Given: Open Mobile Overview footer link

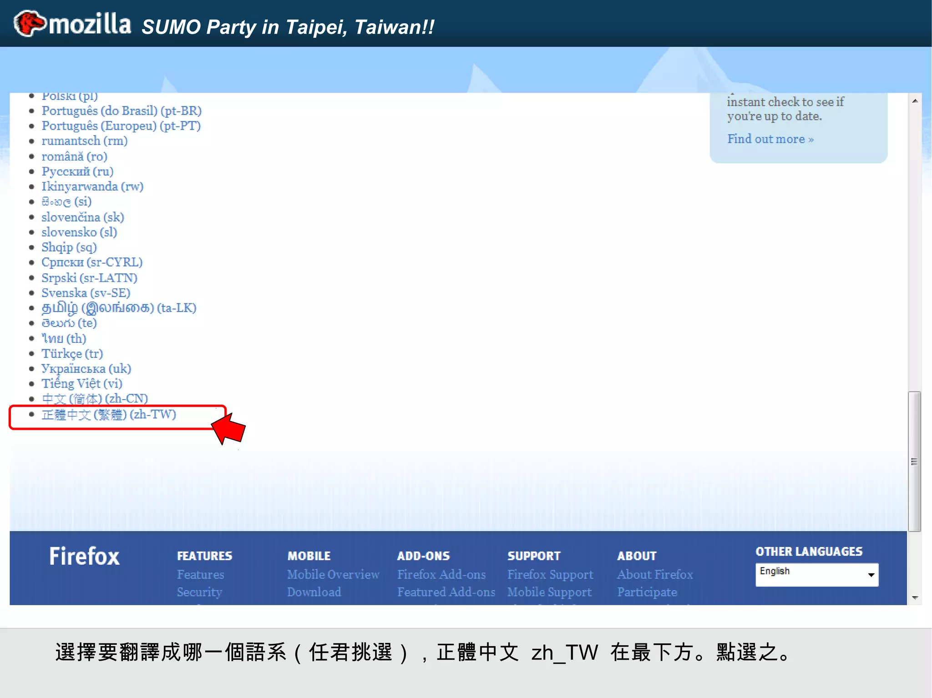Looking at the screenshot, I should coord(333,574).
